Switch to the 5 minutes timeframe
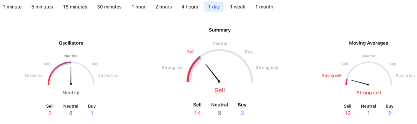Viewport: 417px width, 124px height. [42, 7]
